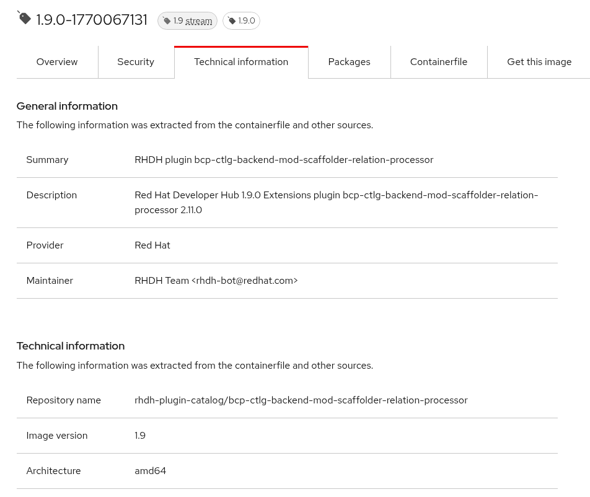Click the underlined 'stream' text in the chip

coord(199,21)
